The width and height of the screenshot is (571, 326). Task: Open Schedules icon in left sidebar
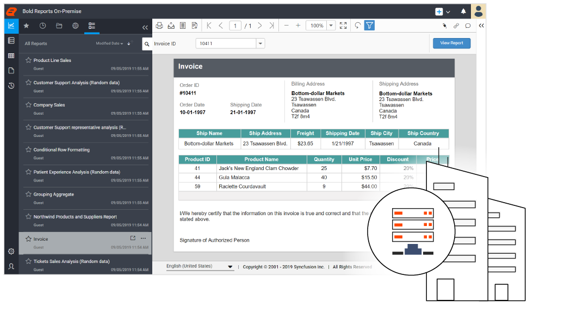[x=11, y=85]
